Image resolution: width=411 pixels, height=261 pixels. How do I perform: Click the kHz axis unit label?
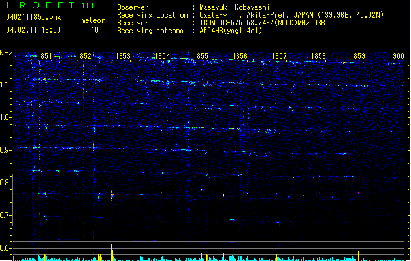point(6,53)
